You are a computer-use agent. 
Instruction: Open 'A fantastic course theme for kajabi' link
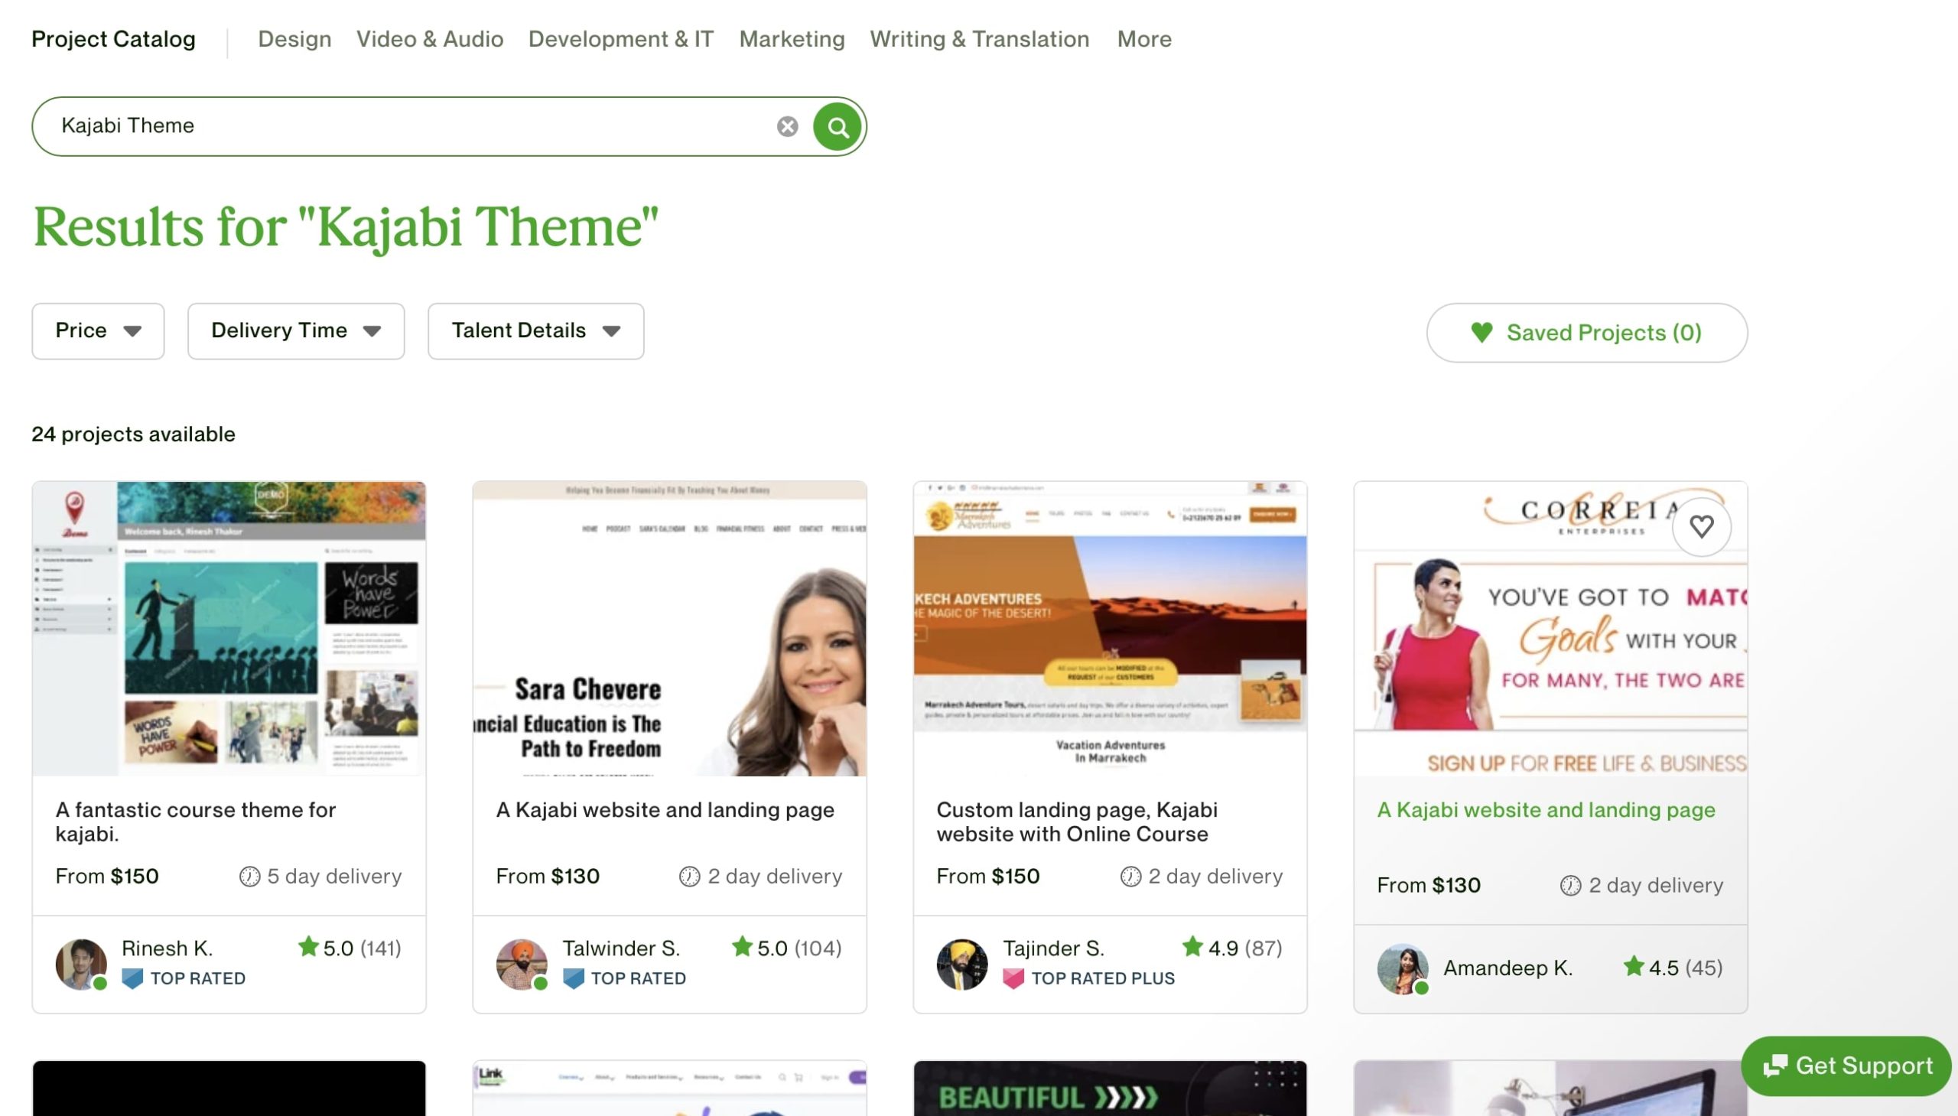pyautogui.click(x=195, y=822)
